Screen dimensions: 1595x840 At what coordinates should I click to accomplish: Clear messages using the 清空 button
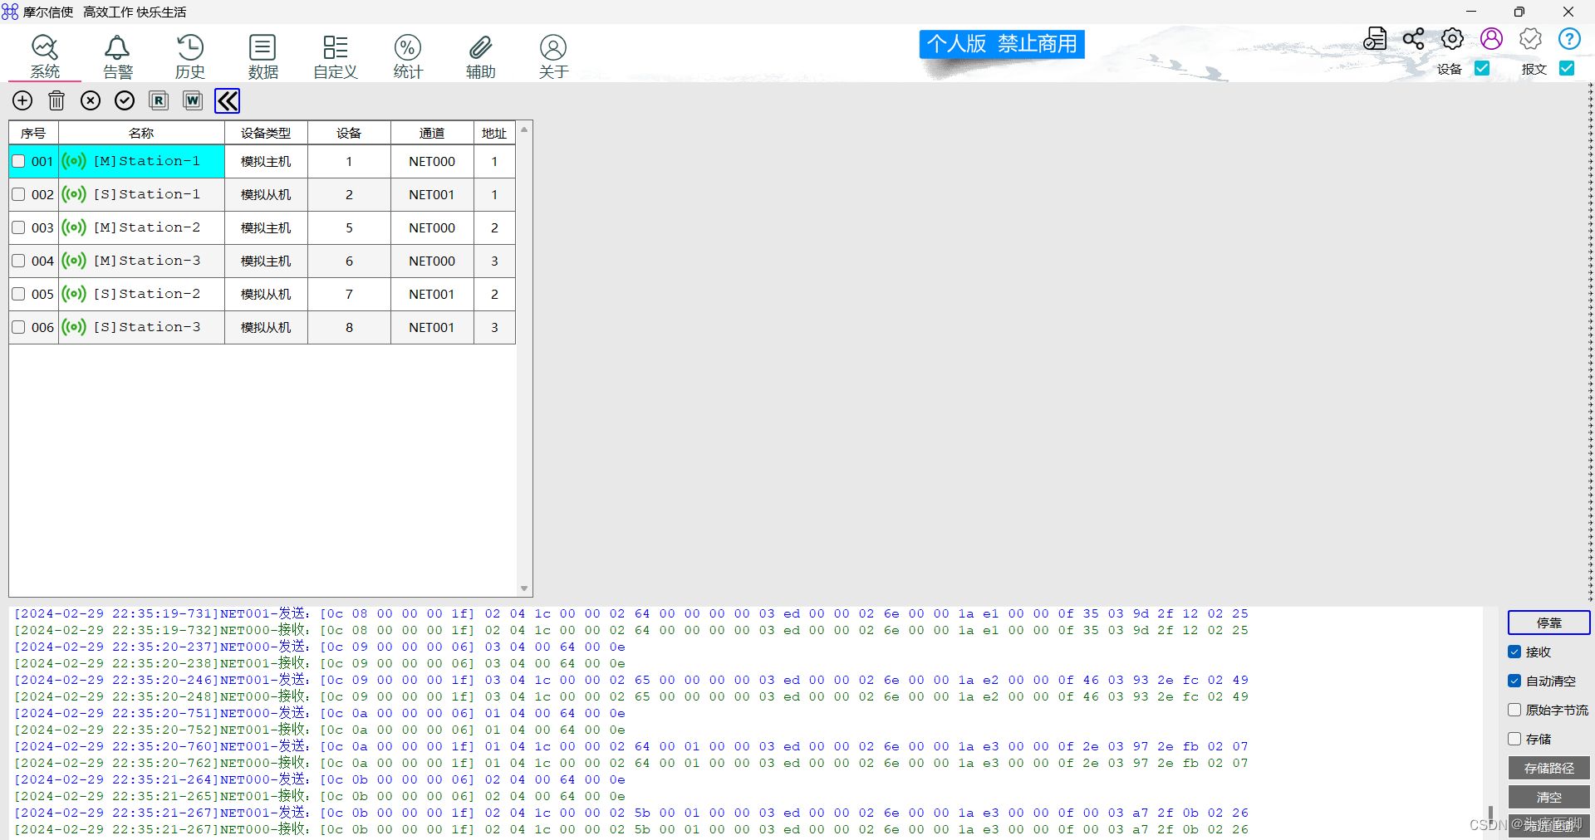pos(1548,797)
